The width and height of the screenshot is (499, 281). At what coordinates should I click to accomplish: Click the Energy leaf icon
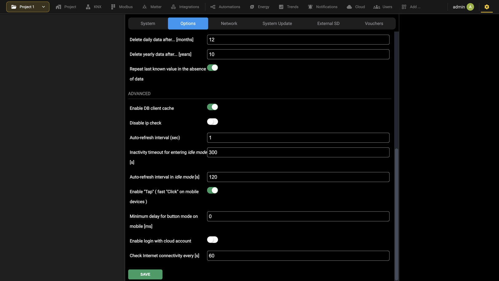point(252,7)
